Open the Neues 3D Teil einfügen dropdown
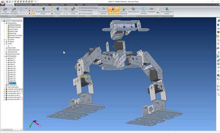220x133 pixels. pos(58,11)
